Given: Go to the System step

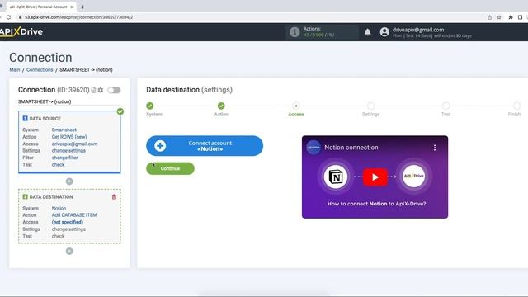Looking at the screenshot, I should [150, 106].
